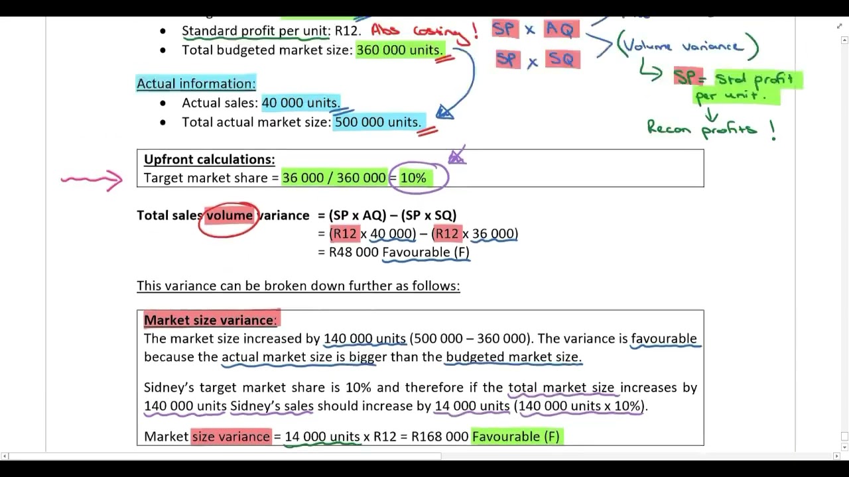
Task: Click the text 'R48 000 Favourable (F)'
Action: 399,252
